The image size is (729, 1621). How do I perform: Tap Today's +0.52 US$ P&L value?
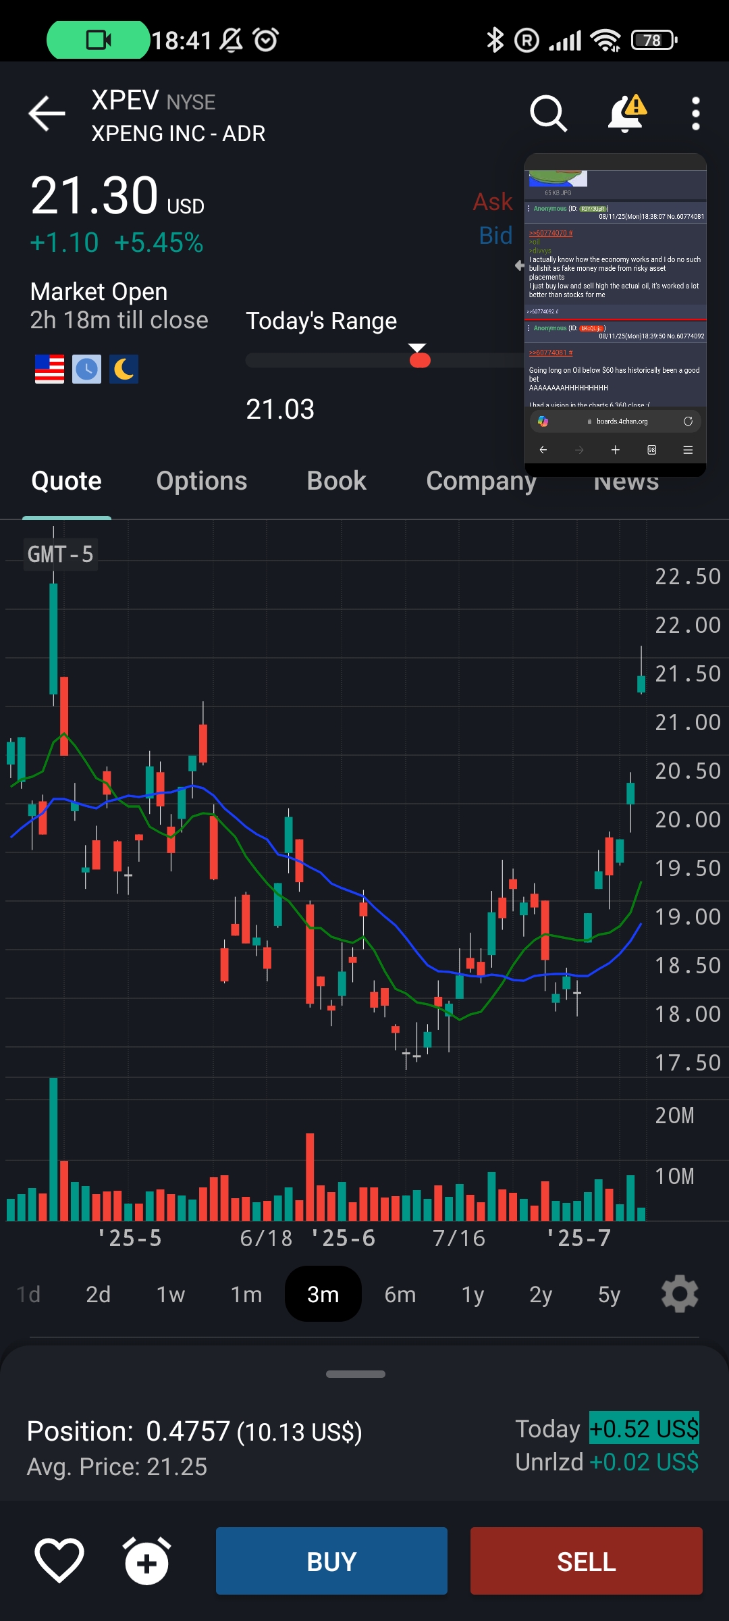point(644,1429)
